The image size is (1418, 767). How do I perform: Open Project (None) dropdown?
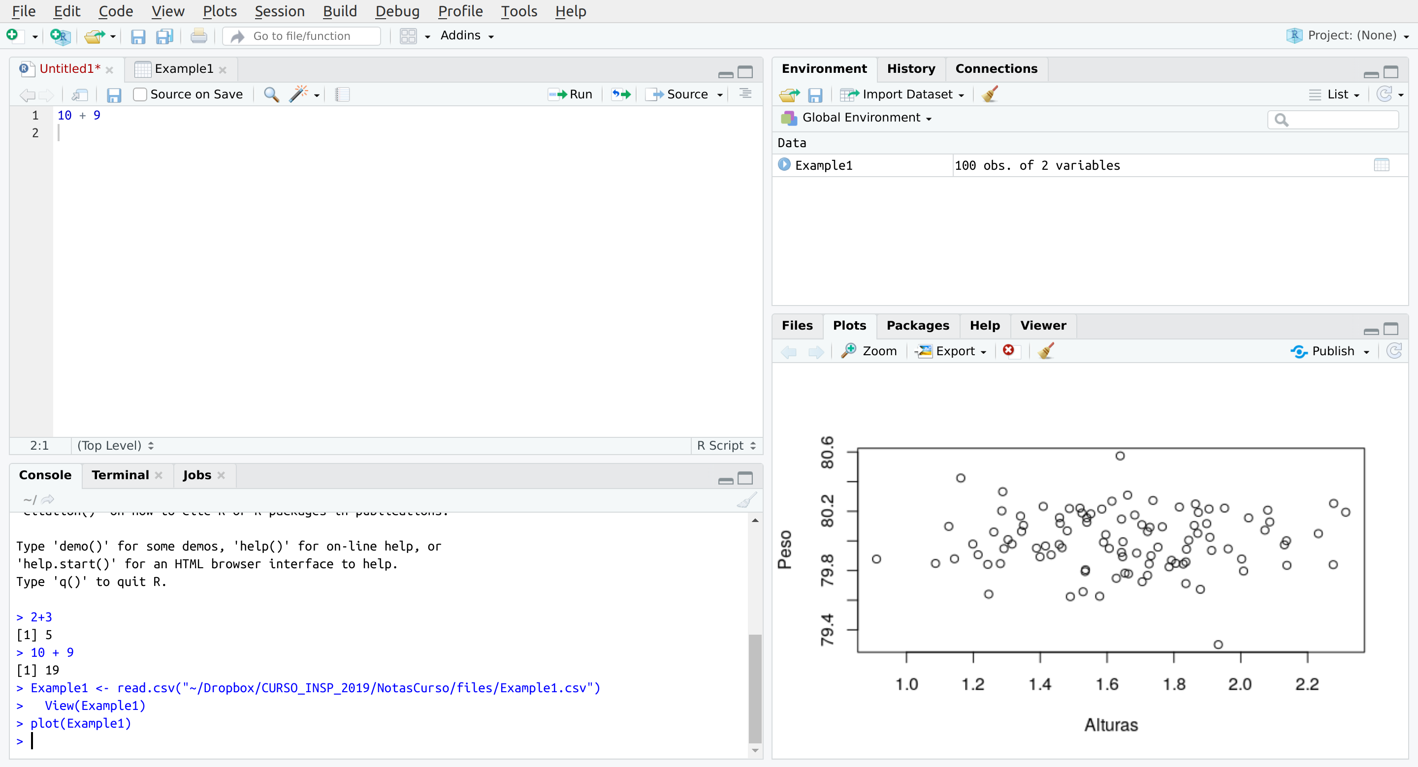tap(1347, 36)
